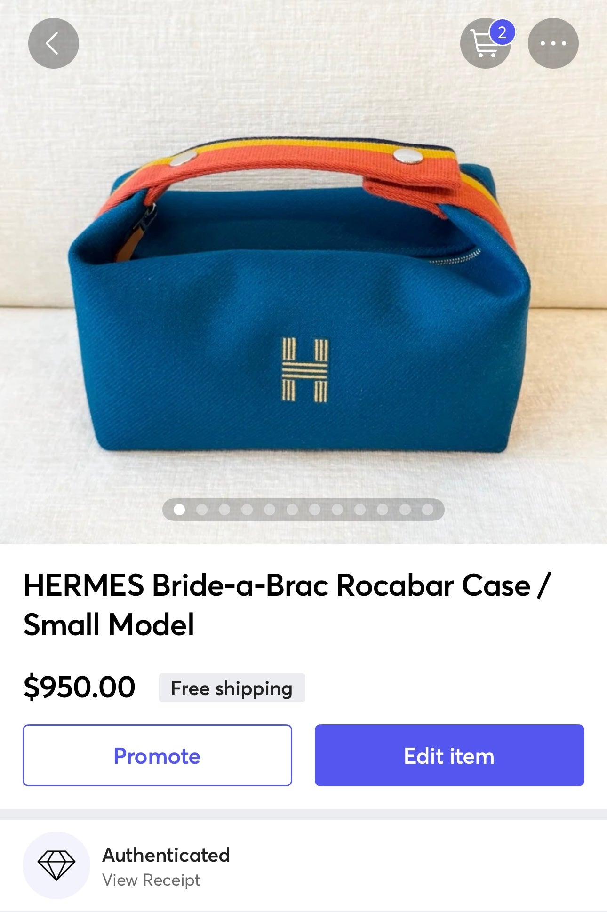Select the eighth photo indicator dot
The height and width of the screenshot is (912, 607).
[x=337, y=510]
